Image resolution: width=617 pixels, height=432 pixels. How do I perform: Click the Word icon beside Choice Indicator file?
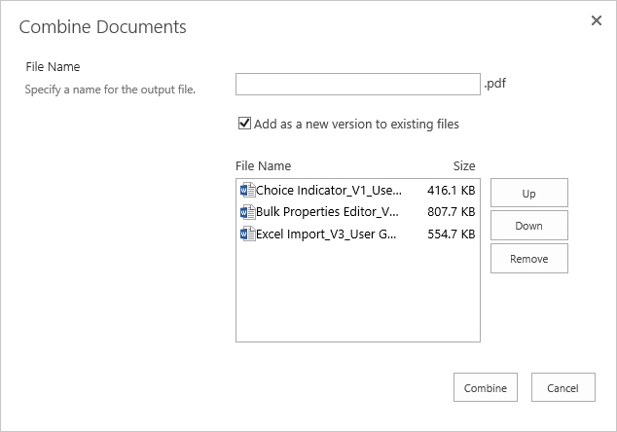tap(247, 191)
